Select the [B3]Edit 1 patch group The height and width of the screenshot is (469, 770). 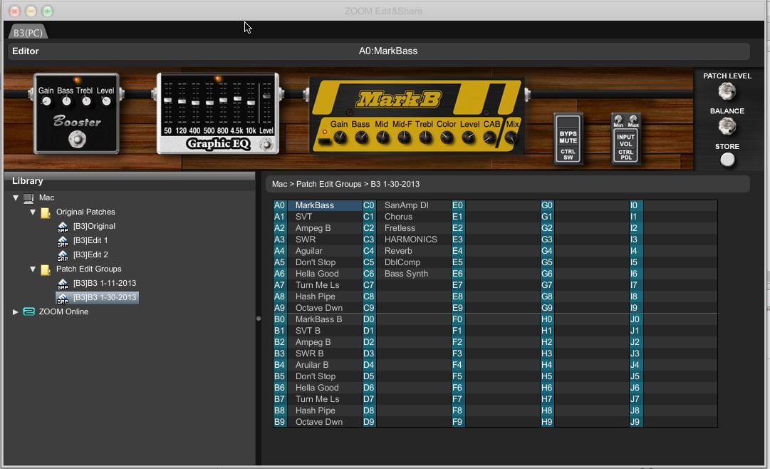(90, 240)
